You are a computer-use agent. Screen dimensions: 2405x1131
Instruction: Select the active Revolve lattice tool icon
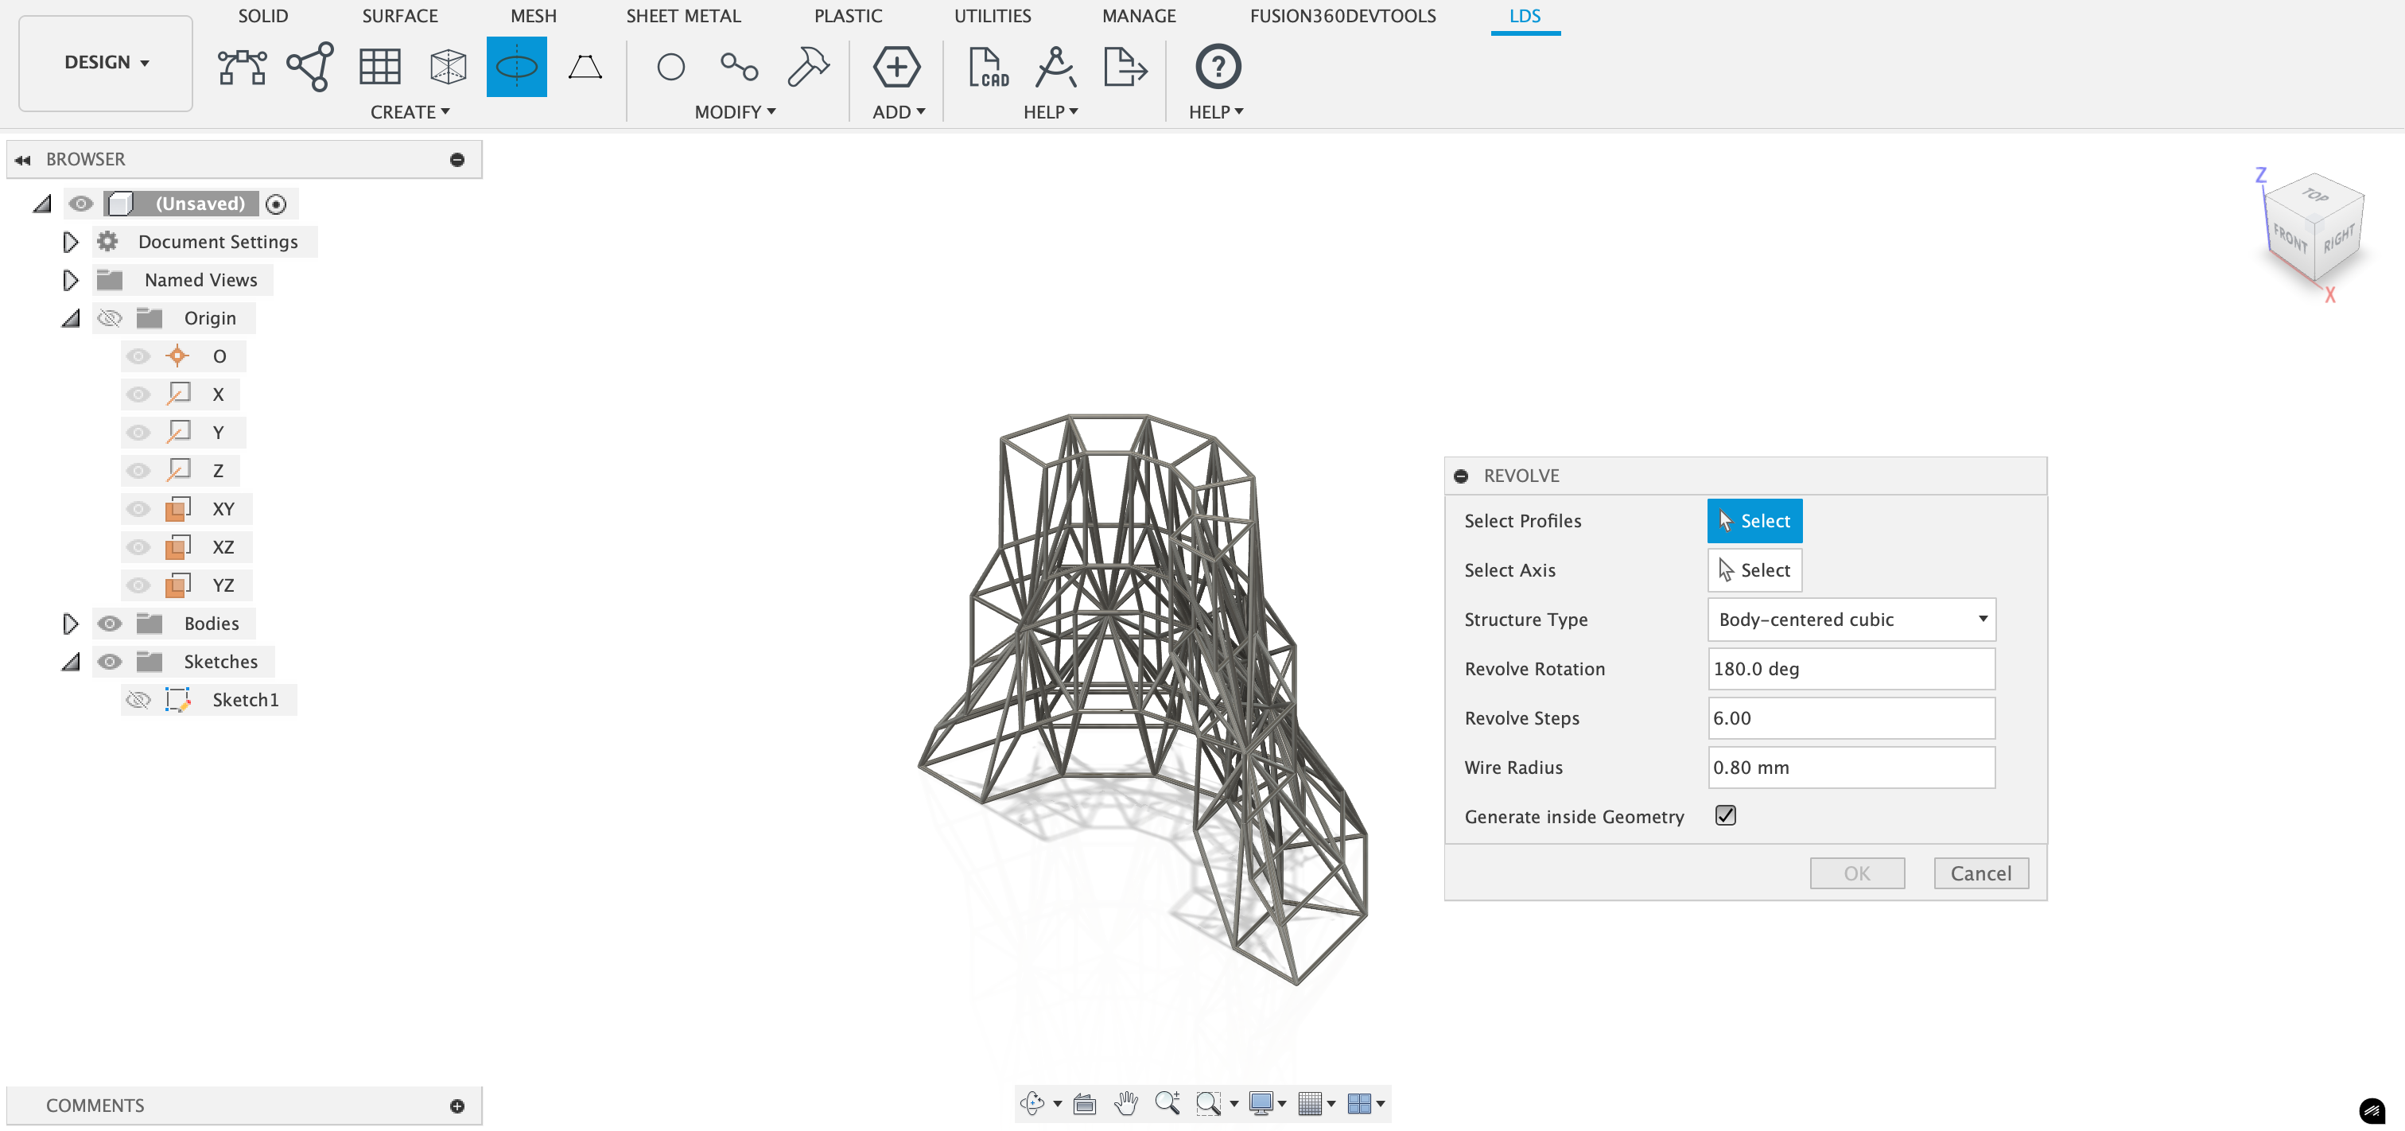[x=516, y=68]
